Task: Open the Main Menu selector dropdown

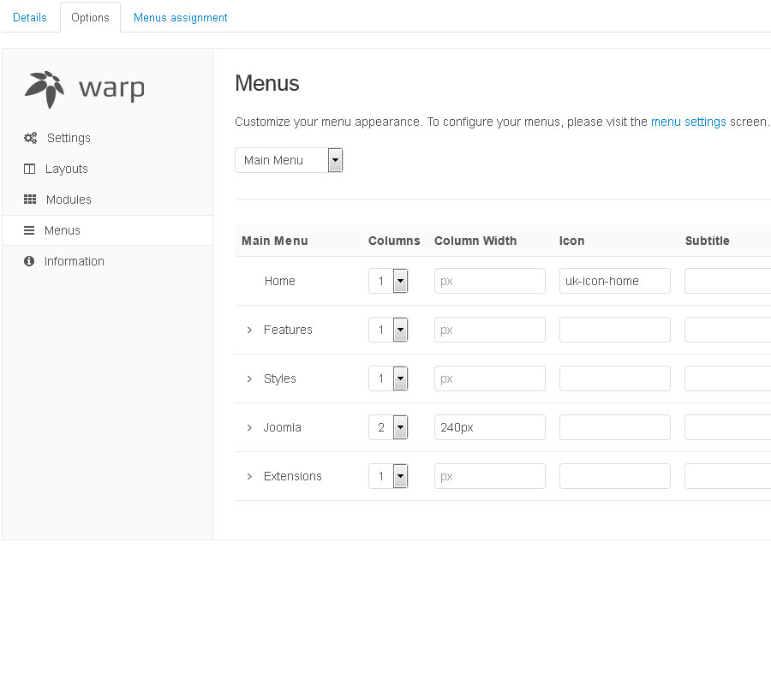Action: pyautogui.click(x=289, y=160)
